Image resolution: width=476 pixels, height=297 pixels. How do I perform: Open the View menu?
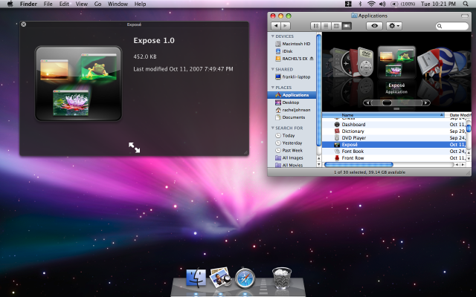(x=82, y=4)
